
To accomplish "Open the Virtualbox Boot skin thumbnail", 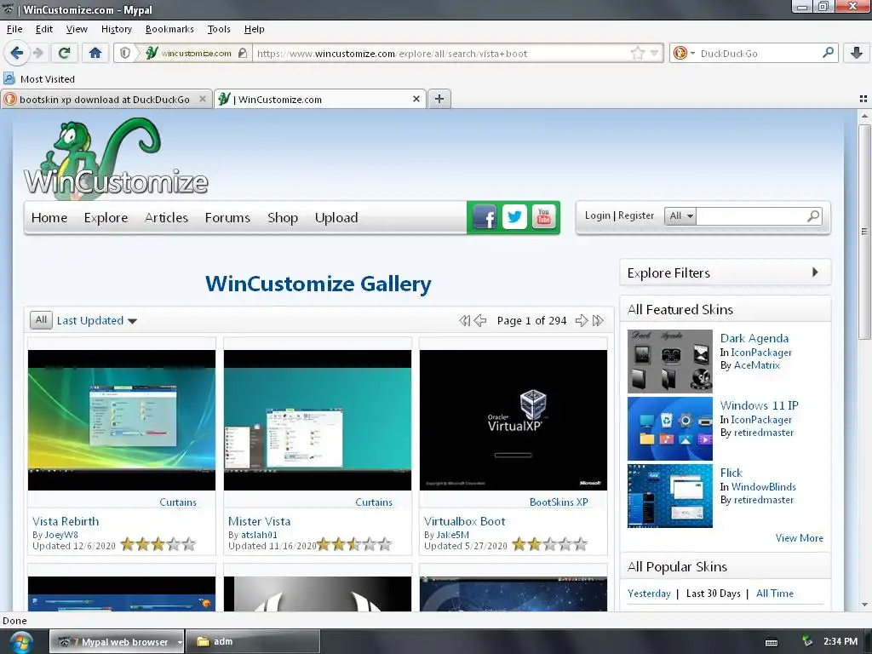I will 513,420.
